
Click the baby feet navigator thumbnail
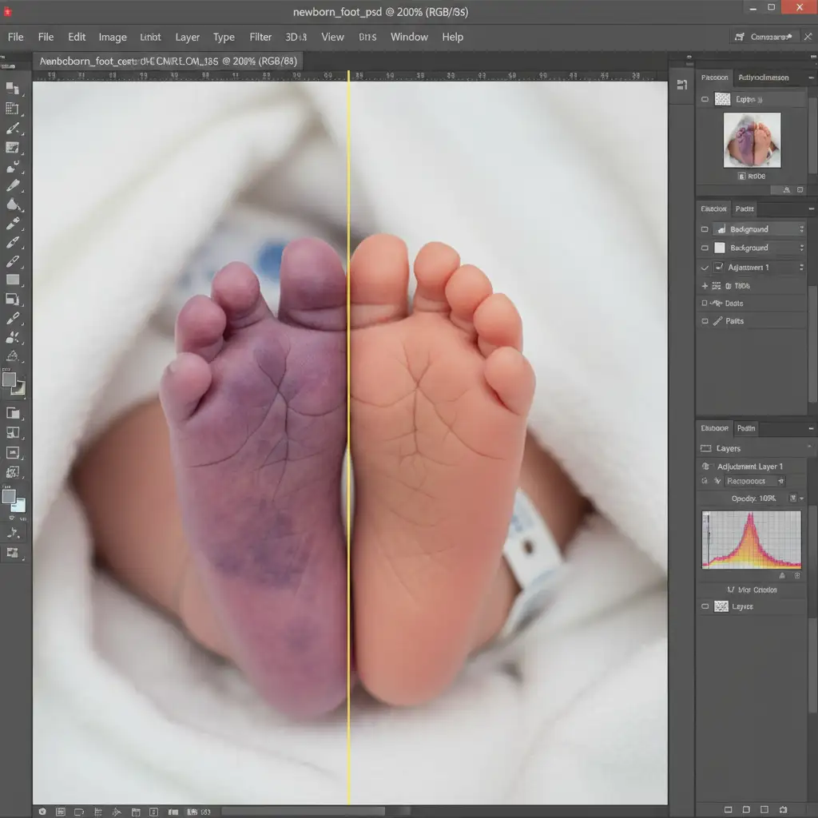click(x=752, y=140)
